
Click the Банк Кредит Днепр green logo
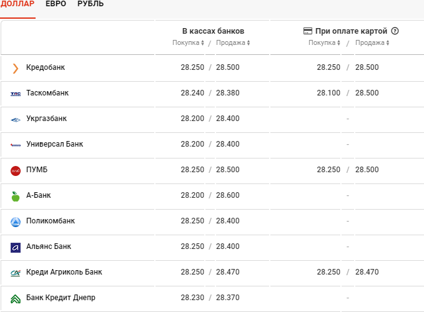(16, 299)
